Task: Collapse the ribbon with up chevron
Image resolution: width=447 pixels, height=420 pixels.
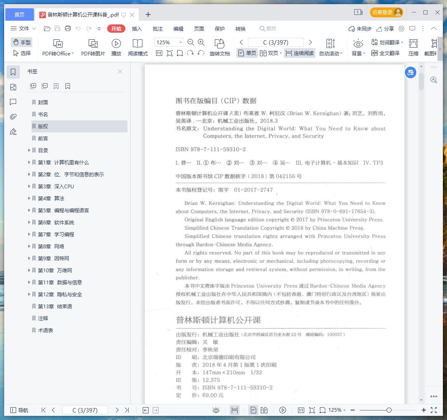Action: tap(434, 29)
